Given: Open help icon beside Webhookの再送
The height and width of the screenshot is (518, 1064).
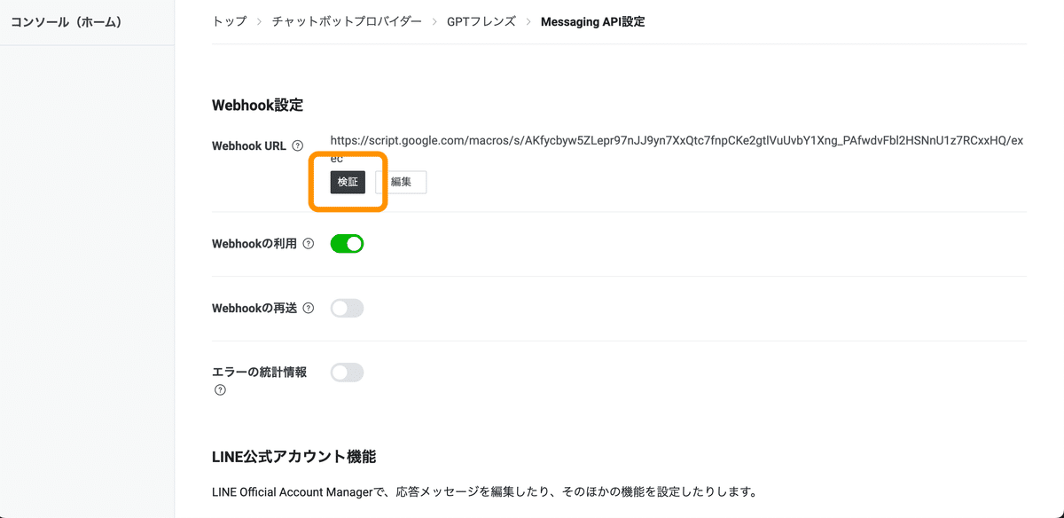Looking at the screenshot, I should (x=309, y=309).
